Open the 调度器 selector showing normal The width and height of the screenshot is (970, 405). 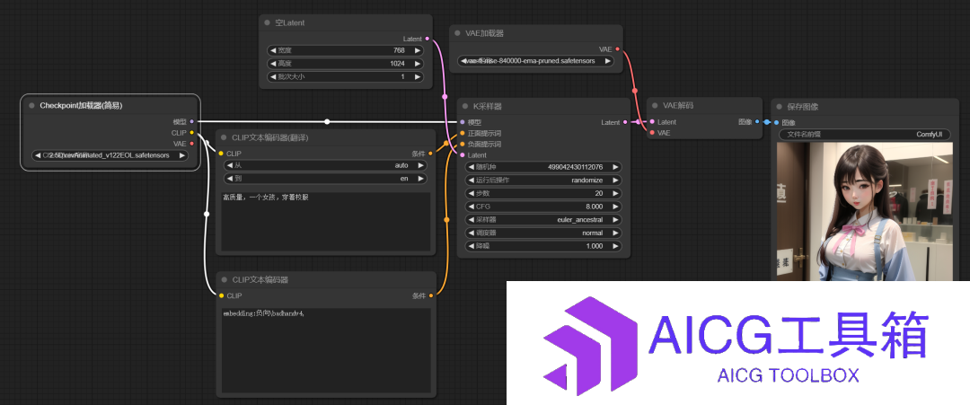(542, 233)
